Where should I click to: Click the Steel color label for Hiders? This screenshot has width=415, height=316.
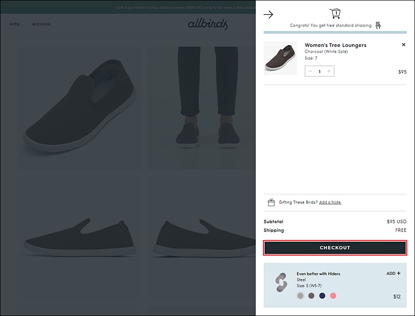pyautogui.click(x=301, y=280)
